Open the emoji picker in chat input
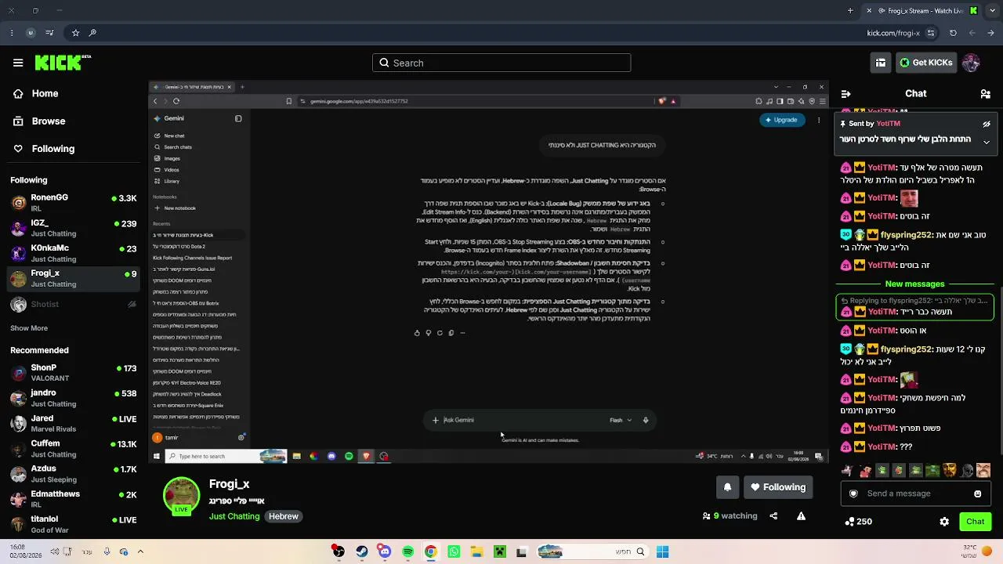 [x=978, y=493]
